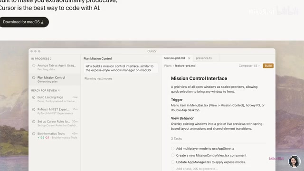Click the mission control prompt message box

121,68
